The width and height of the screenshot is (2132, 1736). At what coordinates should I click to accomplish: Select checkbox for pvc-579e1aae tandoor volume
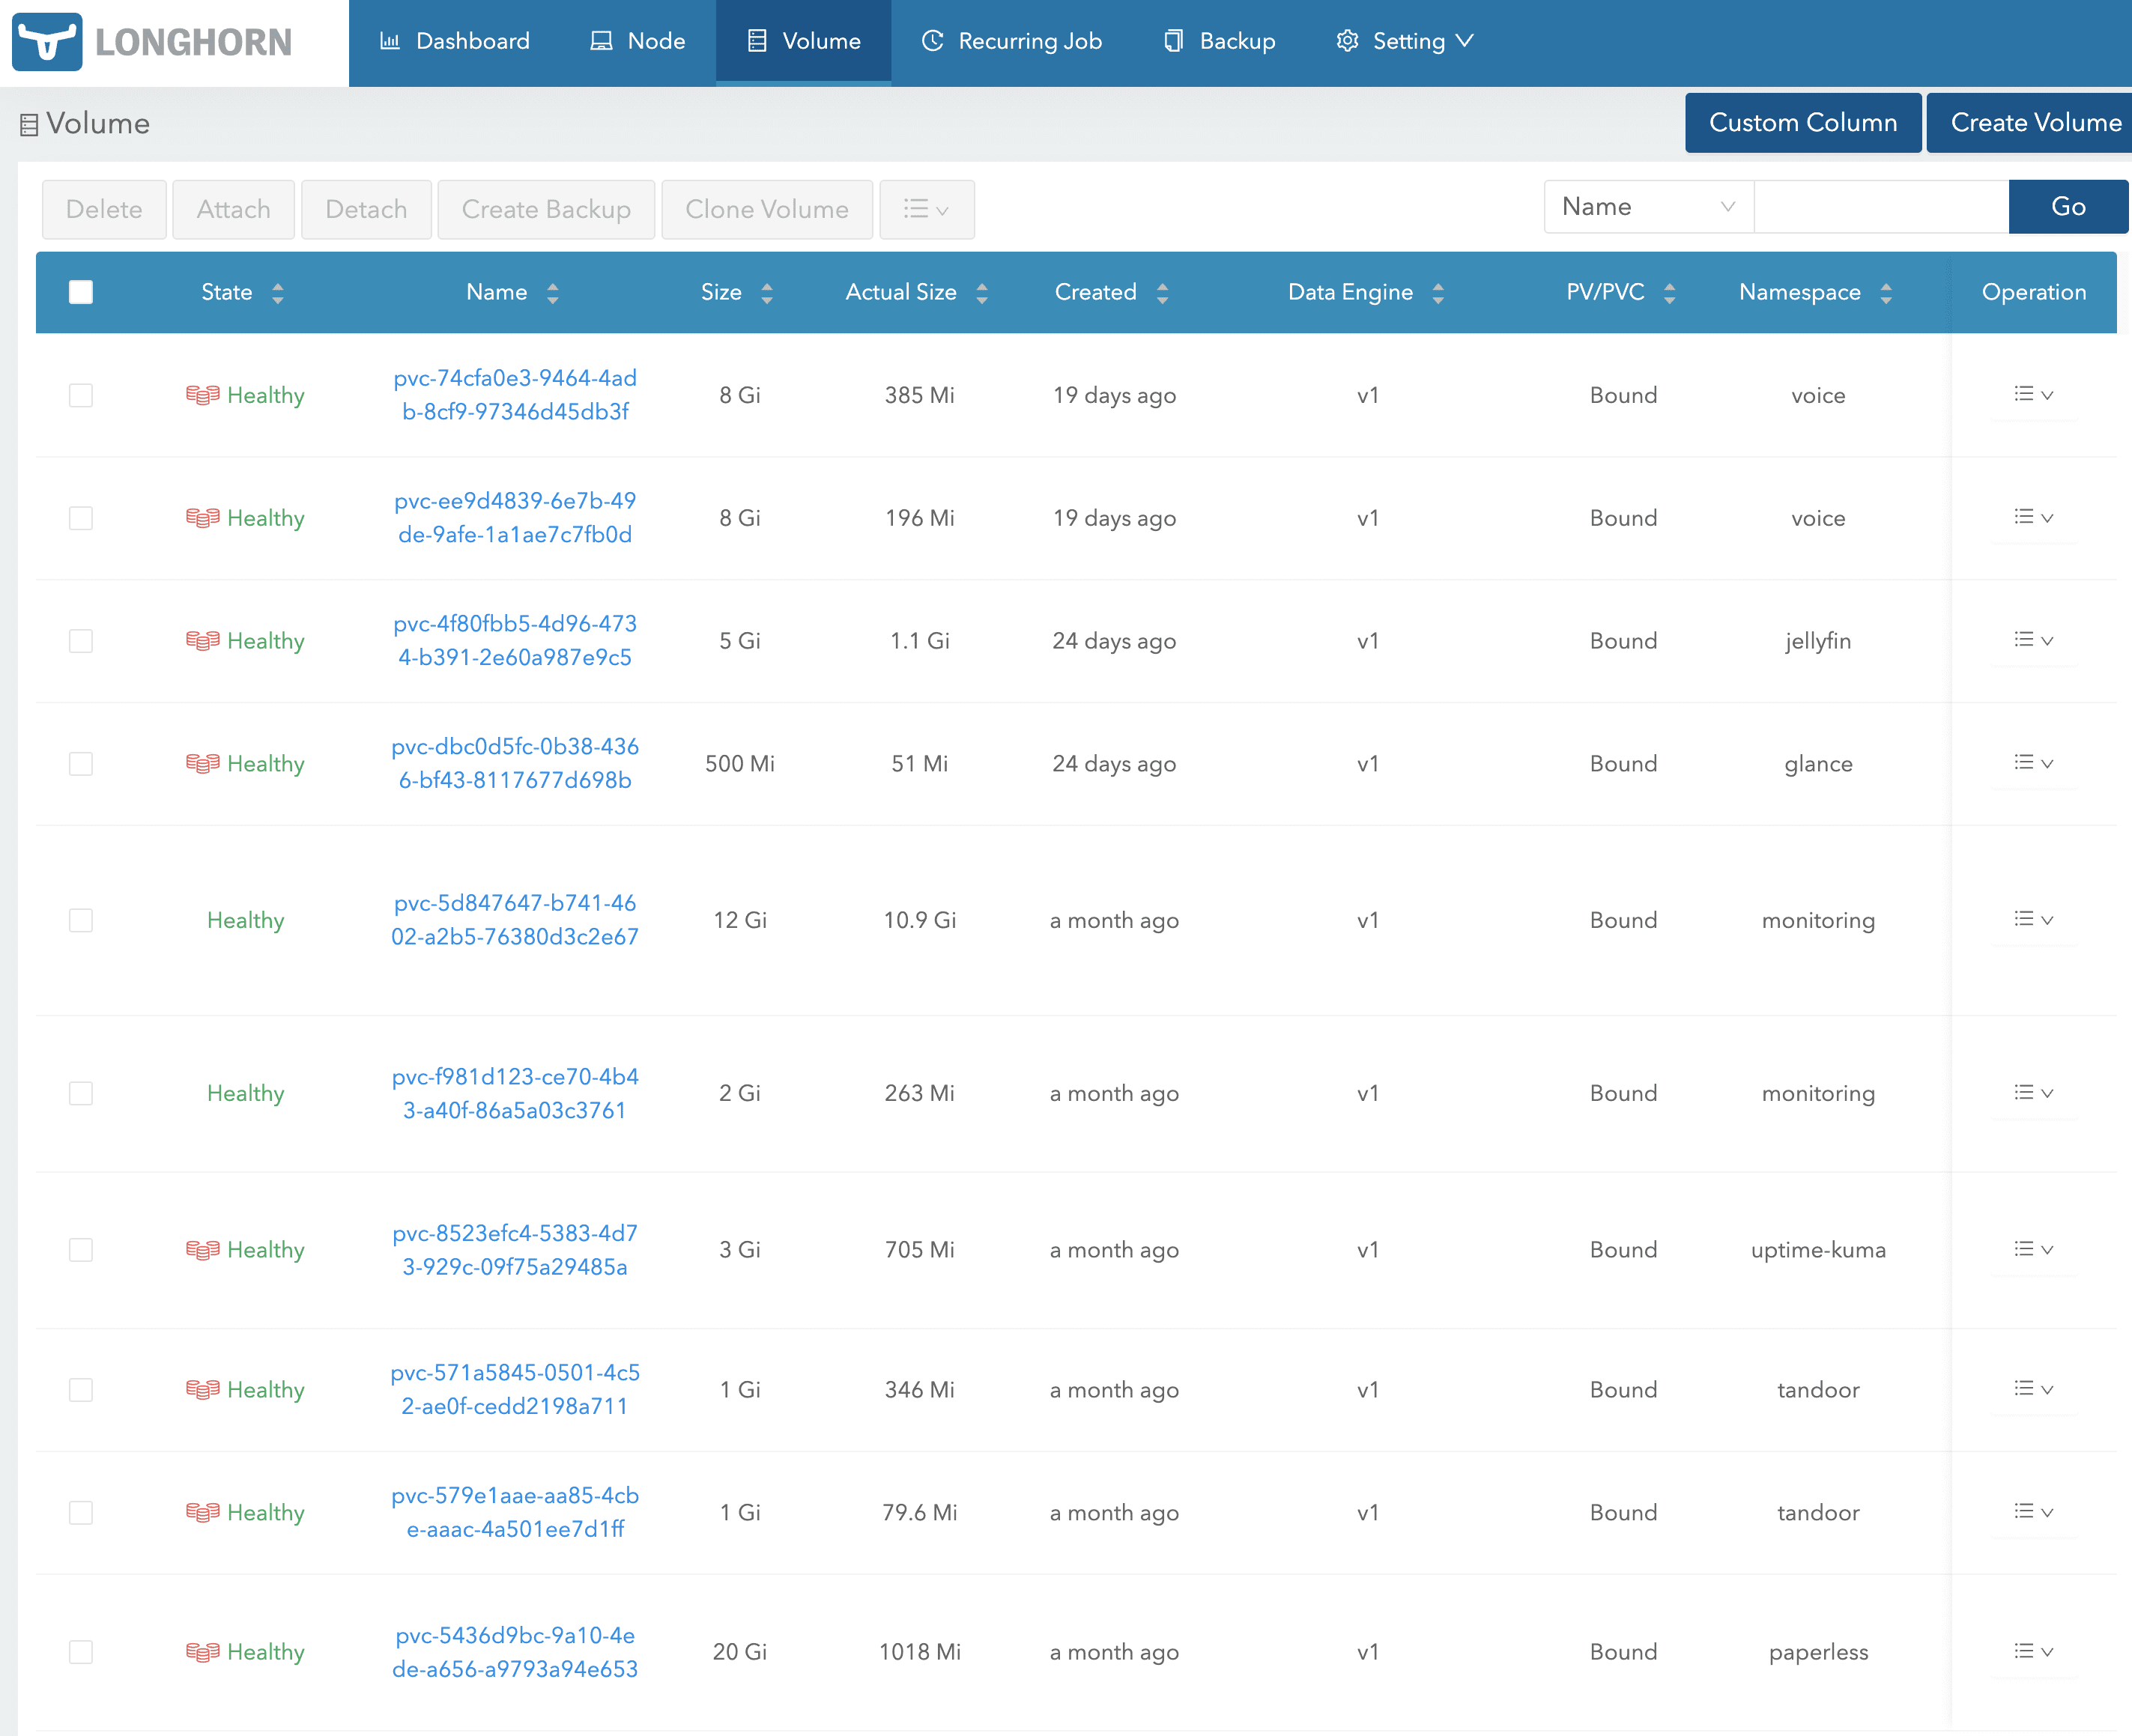[x=81, y=1513]
